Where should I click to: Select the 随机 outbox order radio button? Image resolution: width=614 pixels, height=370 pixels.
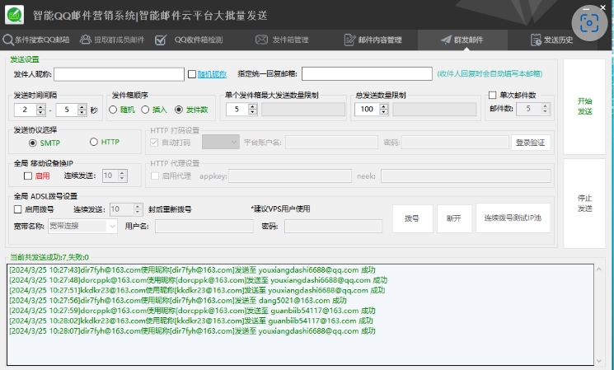click(113, 110)
